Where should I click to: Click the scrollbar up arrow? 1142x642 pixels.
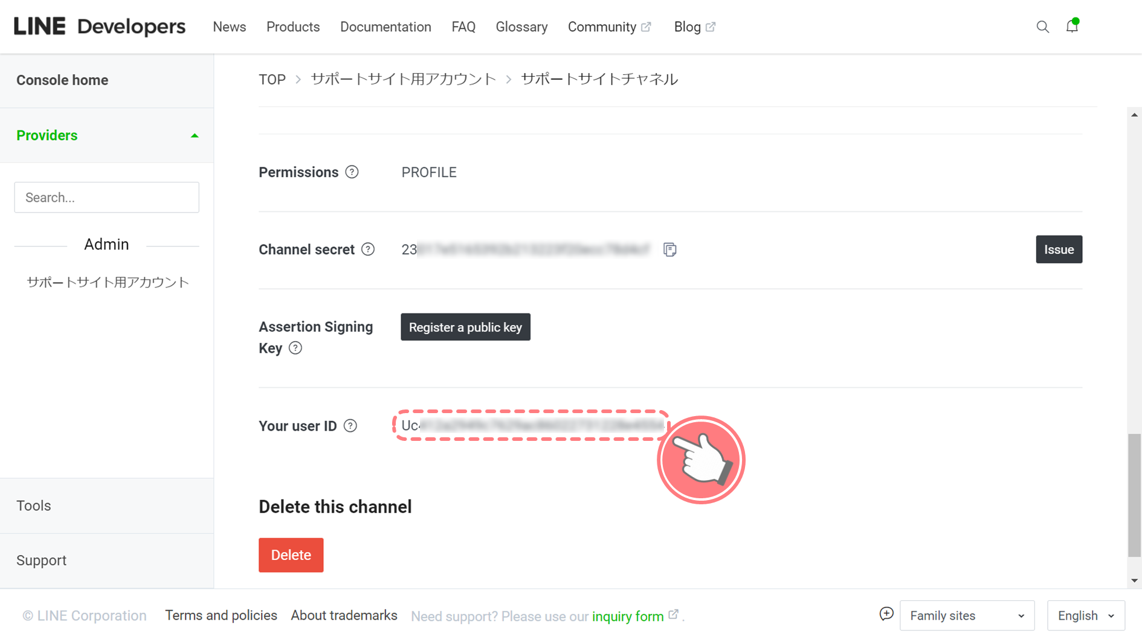click(x=1134, y=115)
